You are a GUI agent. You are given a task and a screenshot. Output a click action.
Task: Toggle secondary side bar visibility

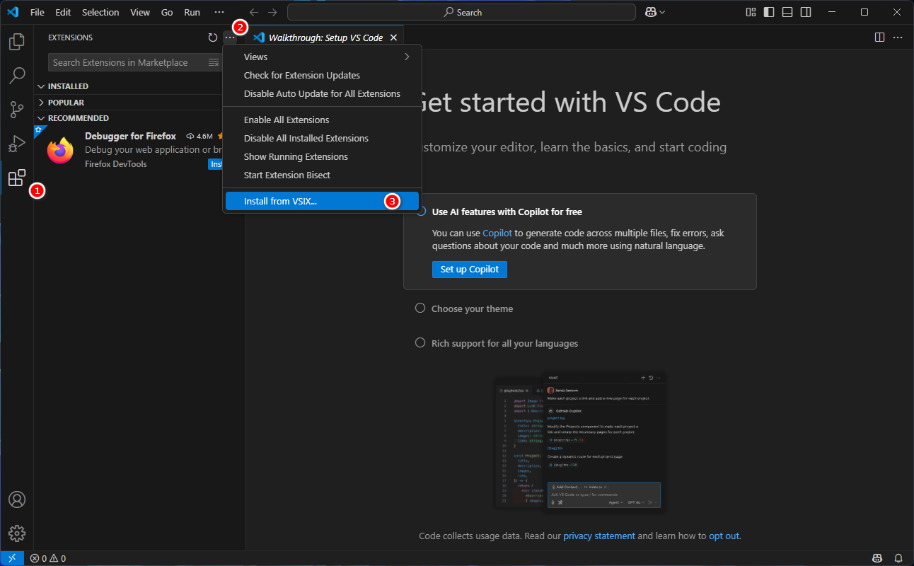tap(806, 12)
